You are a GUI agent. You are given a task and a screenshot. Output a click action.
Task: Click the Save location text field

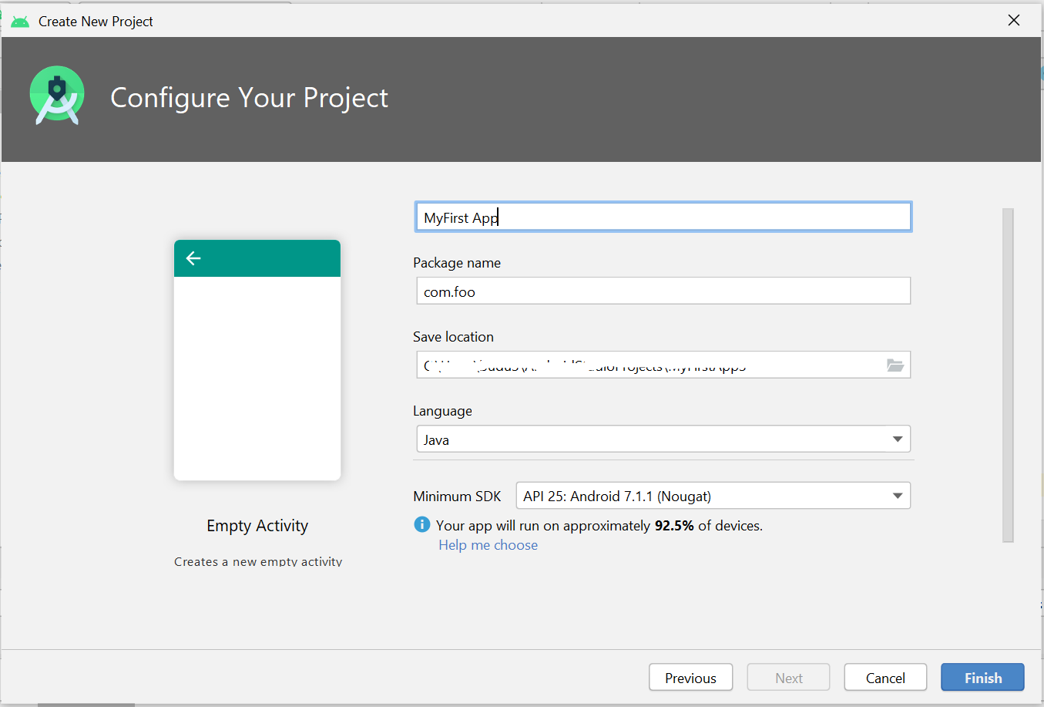(655, 365)
